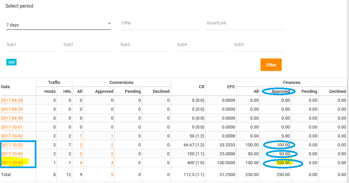349x183 pixels.
Task: Click the orange Filter button
Action: coord(271,65)
